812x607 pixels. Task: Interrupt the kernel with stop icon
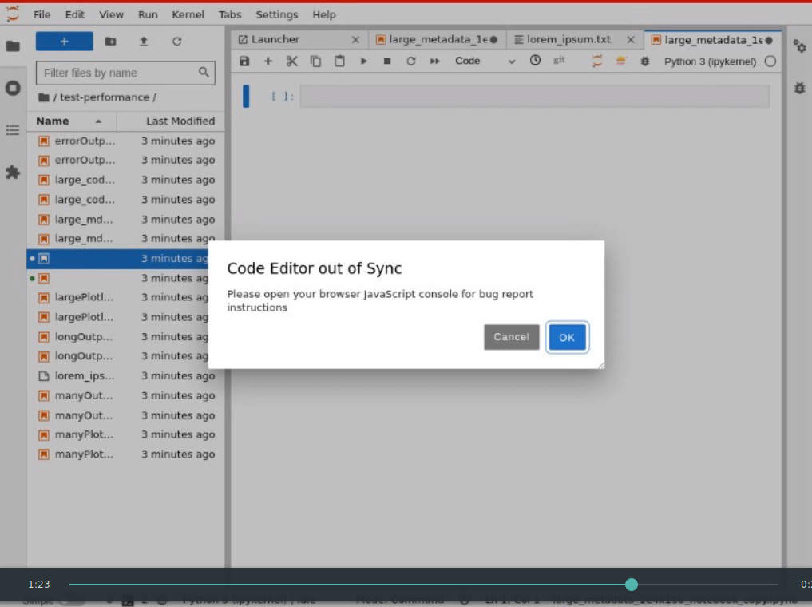pos(386,60)
